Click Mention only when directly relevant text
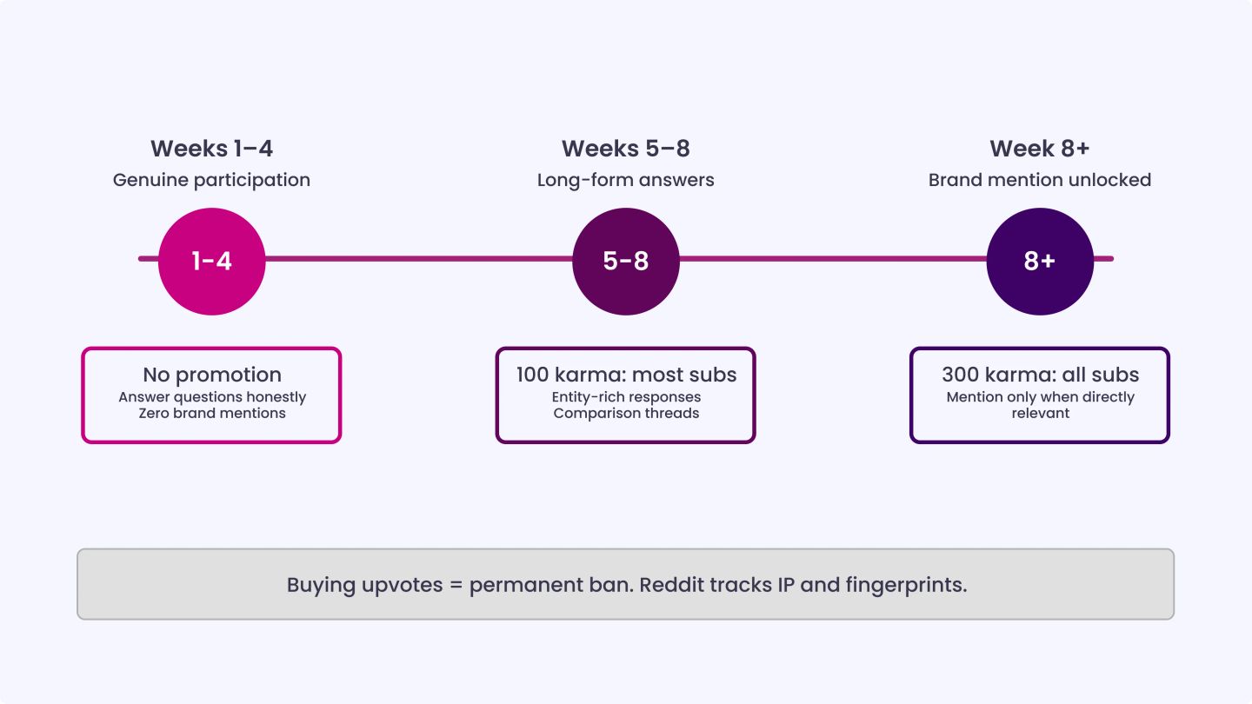 (1040, 405)
